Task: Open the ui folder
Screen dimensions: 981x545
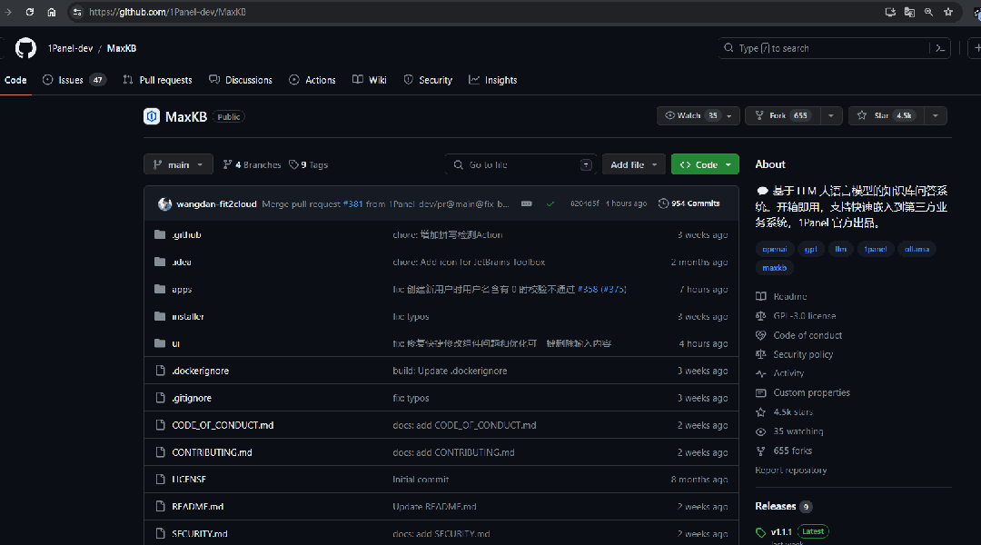Action: 176,343
